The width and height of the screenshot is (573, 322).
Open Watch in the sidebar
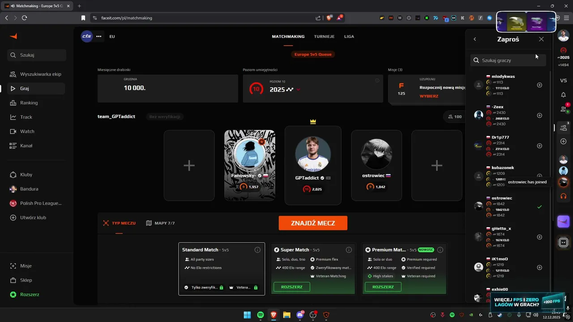[36, 131]
